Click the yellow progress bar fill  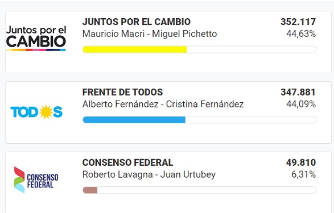click(x=135, y=49)
